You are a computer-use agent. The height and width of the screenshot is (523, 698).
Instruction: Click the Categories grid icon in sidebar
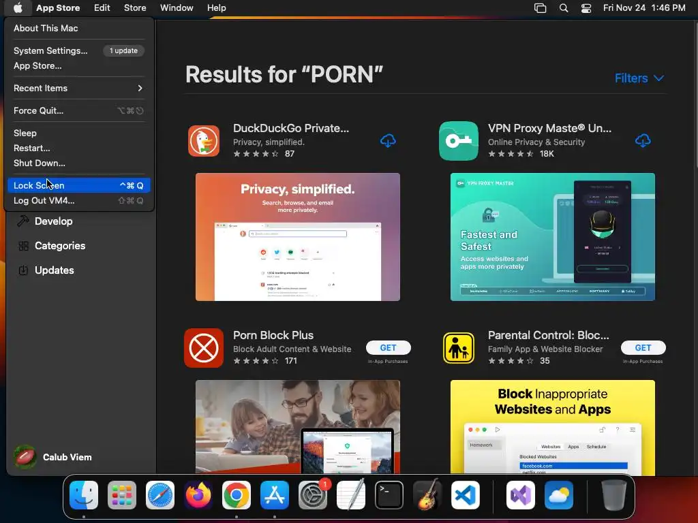pyautogui.click(x=23, y=246)
